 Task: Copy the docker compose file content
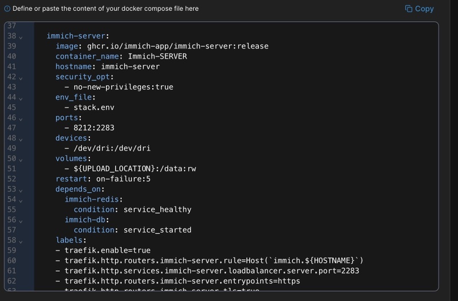point(424,9)
